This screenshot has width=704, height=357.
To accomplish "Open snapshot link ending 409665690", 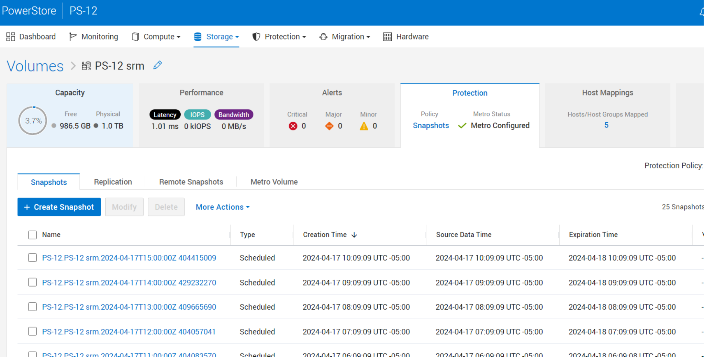I will [129, 307].
